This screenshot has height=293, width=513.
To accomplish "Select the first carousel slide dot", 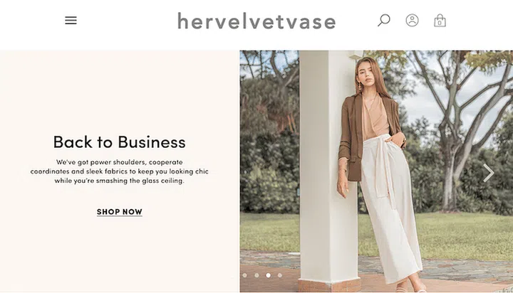I will (244, 275).
